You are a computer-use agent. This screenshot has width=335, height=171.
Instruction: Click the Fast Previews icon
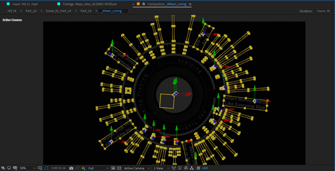tap(180, 168)
